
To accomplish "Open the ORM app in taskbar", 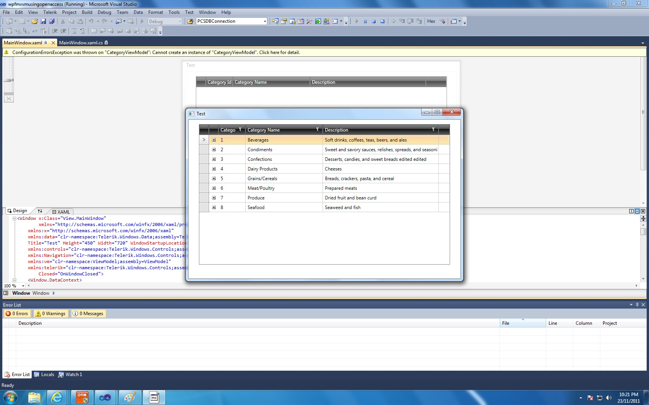I will (82, 397).
